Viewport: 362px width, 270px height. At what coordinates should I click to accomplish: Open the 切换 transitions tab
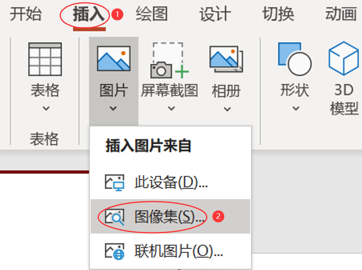click(278, 14)
